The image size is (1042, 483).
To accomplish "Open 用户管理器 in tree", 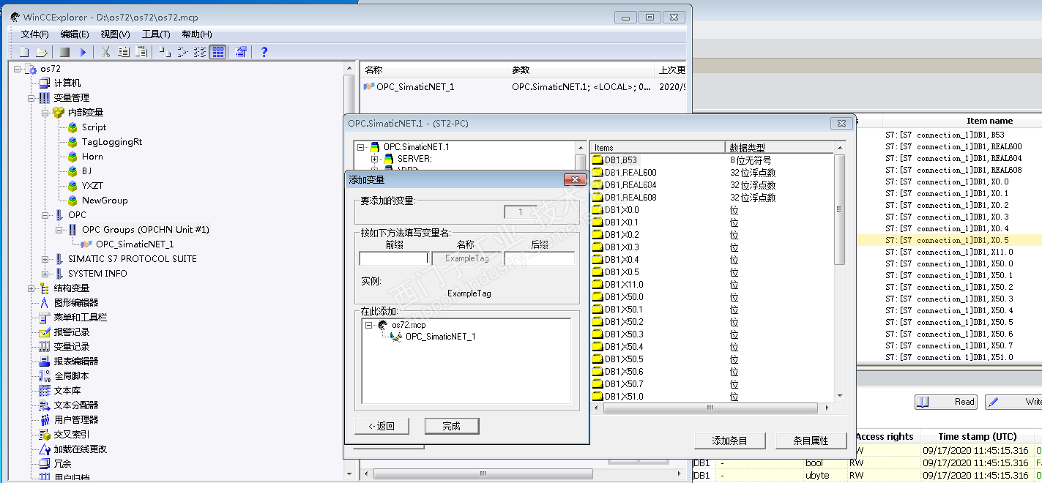I will pyautogui.click(x=76, y=419).
